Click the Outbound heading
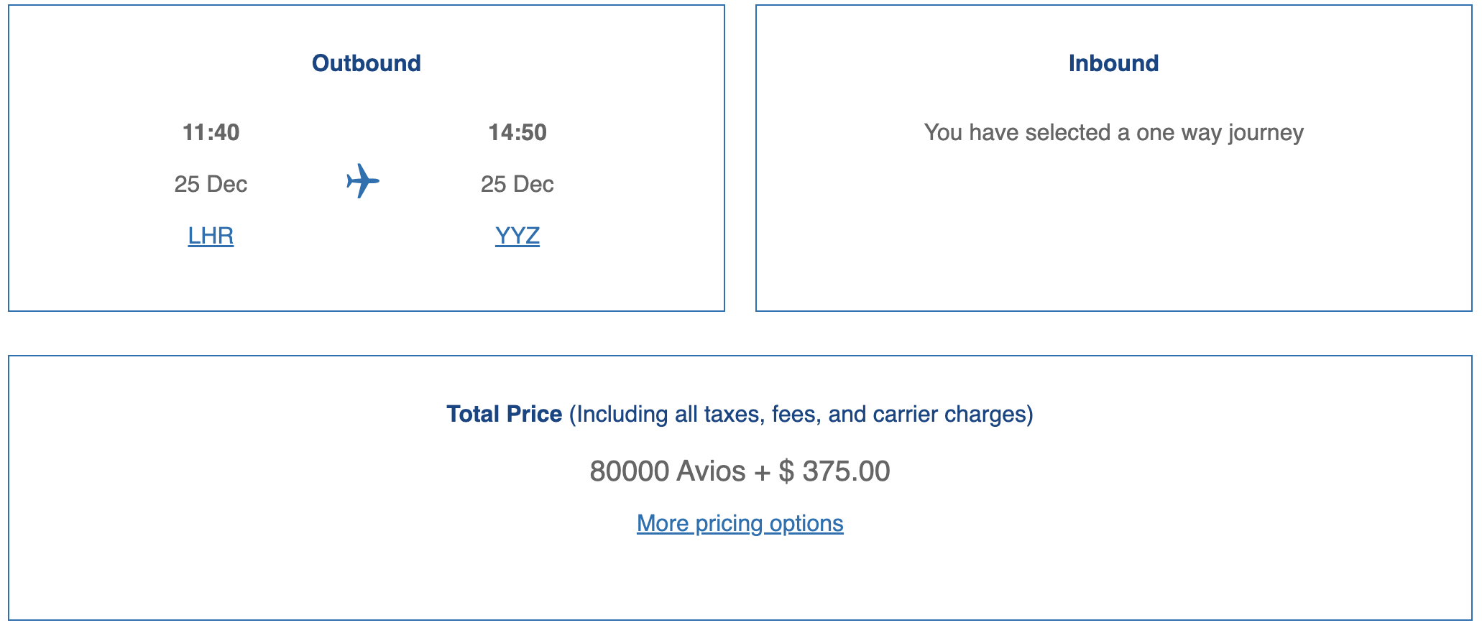The width and height of the screenshot is (1482, 628). tap(366, 63)
